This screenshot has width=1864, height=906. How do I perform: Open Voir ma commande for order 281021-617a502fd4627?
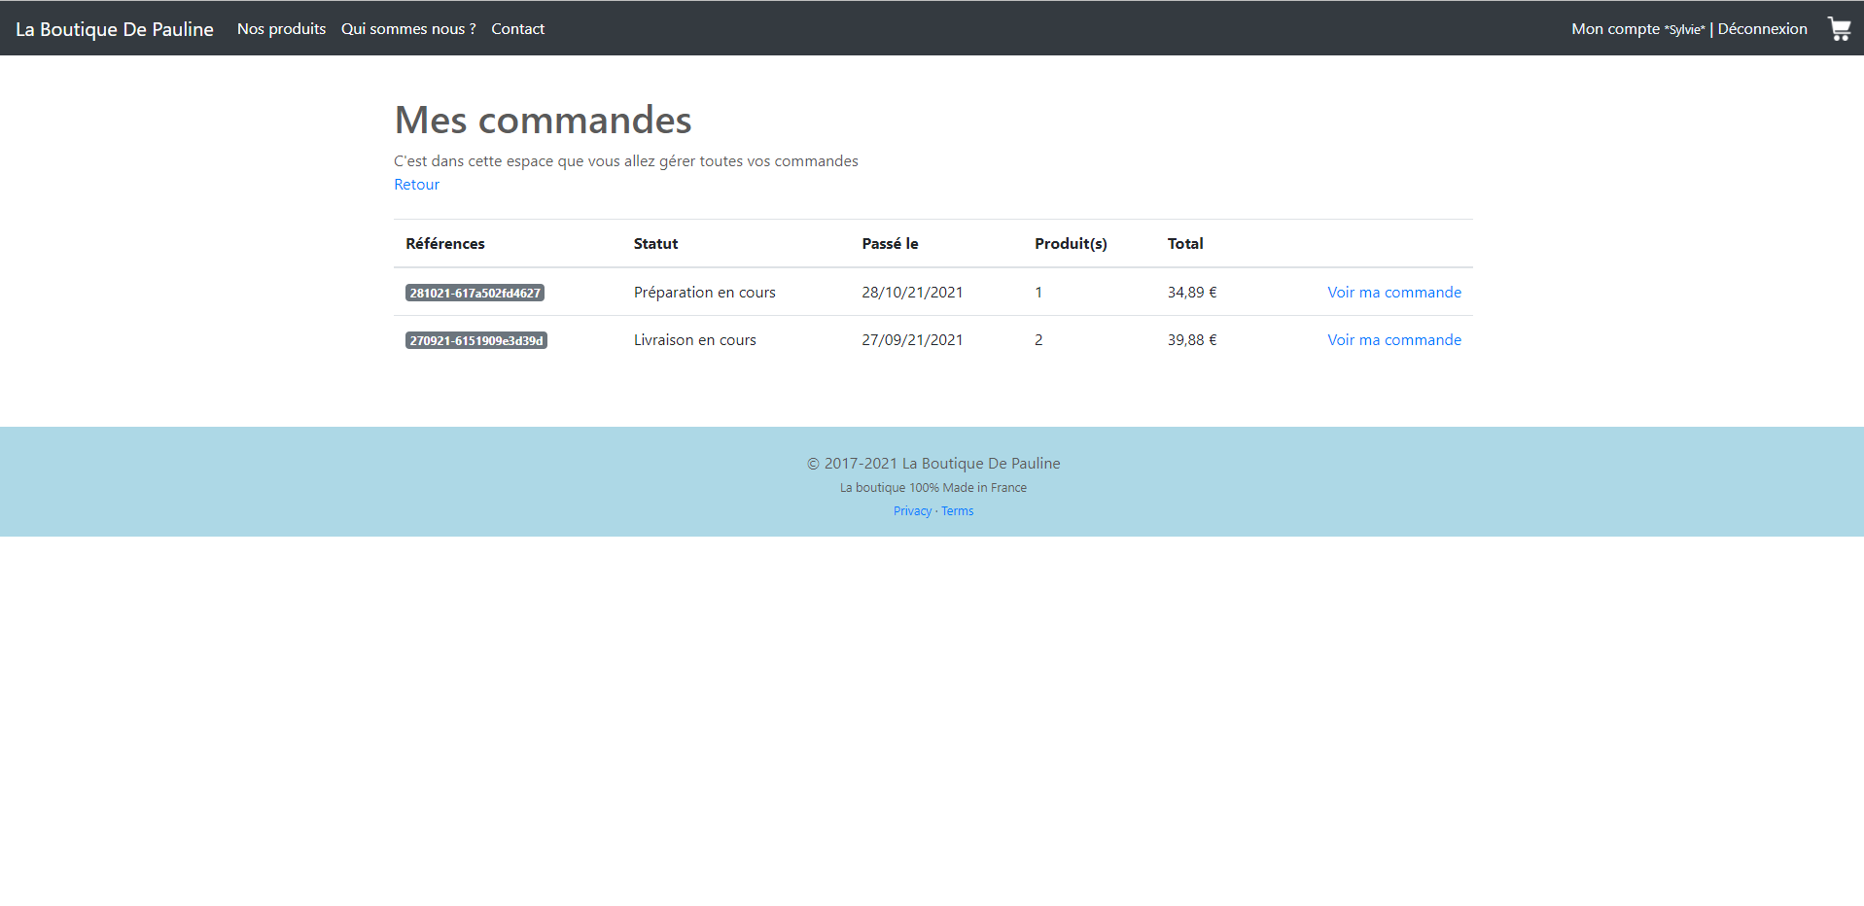[x=1393, y=292]
